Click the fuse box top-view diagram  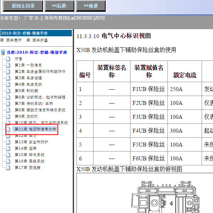click(x=165, y=197)
